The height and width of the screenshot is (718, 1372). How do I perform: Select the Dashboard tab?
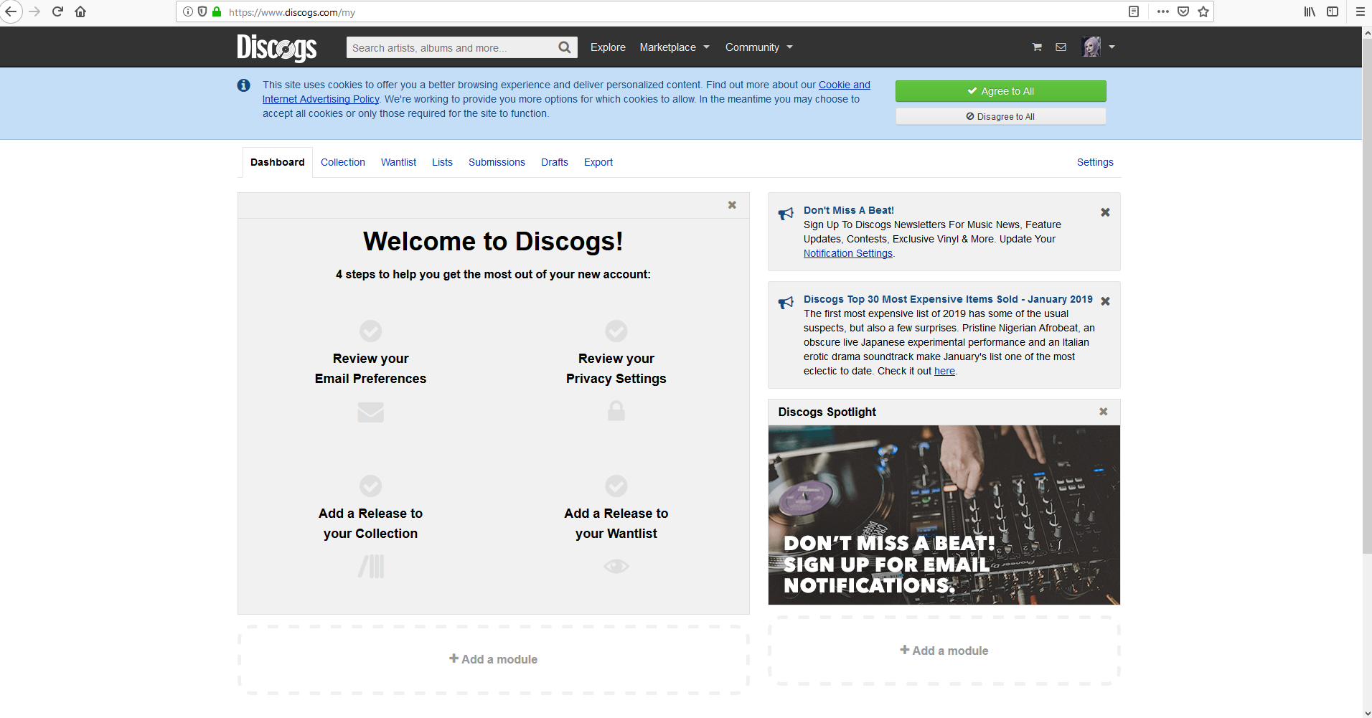tap(278, 162)
